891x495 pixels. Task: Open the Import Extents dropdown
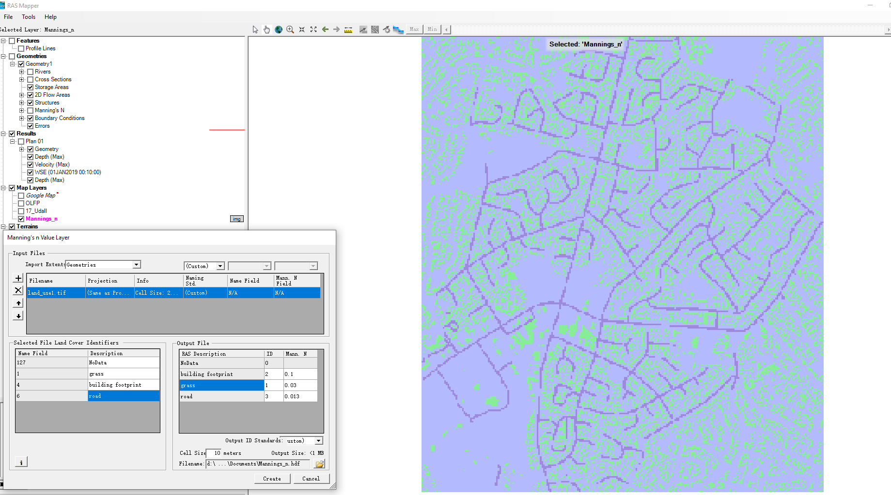(x=137, y=265)
